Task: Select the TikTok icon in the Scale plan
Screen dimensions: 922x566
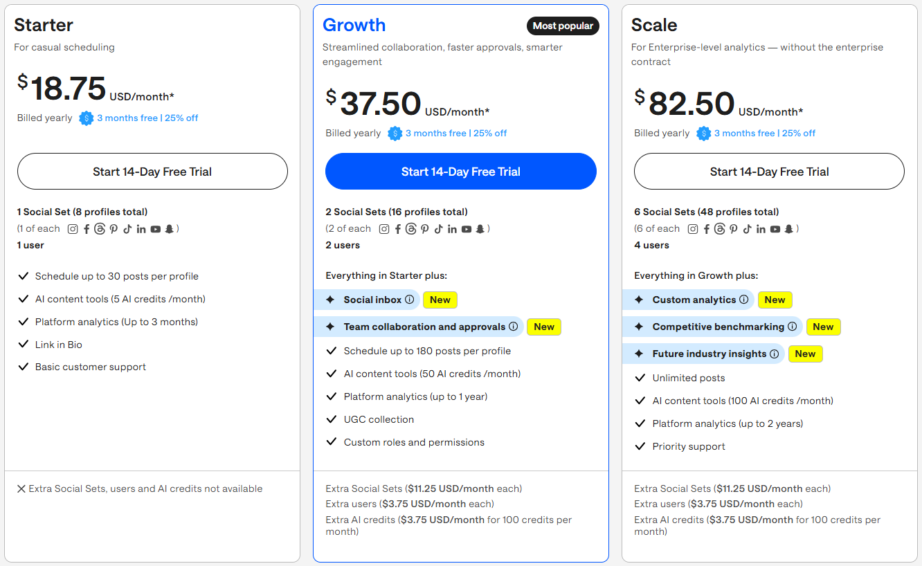Action: [748, 228]
